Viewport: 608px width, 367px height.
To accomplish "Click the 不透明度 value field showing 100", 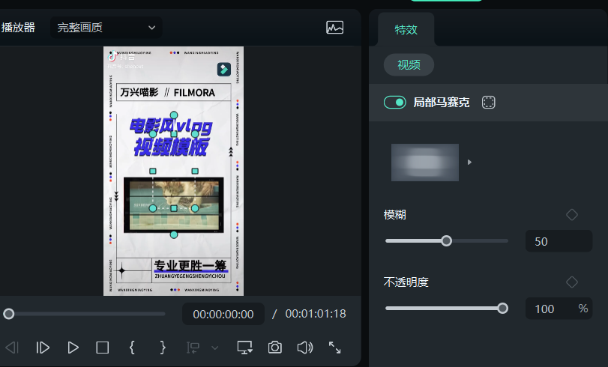I will (x=559, y=309).
